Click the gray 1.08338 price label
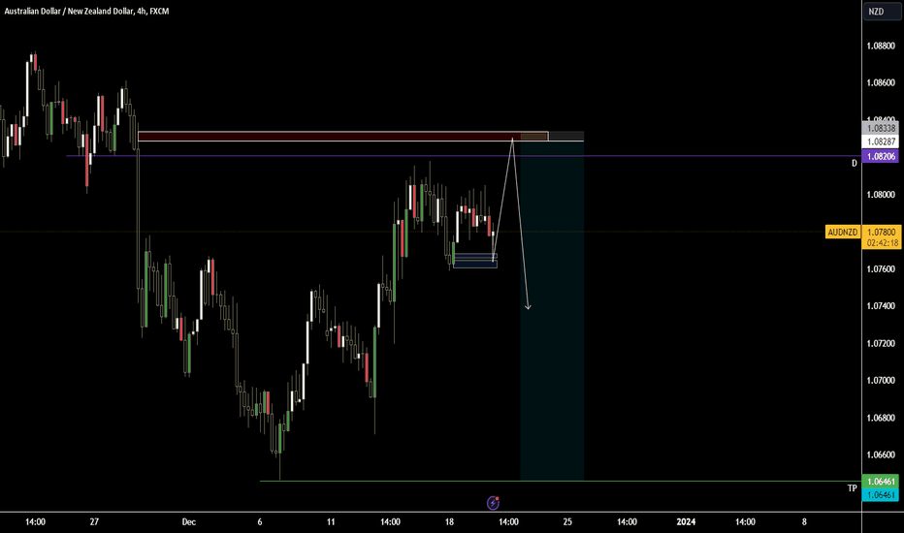 click(x=881, y=128)
